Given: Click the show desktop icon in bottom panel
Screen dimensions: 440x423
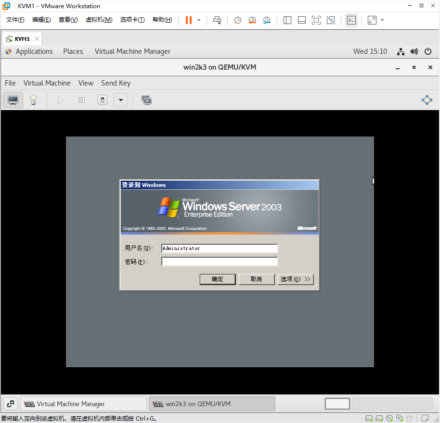Looking at the screenshot, I should (11, 404).
